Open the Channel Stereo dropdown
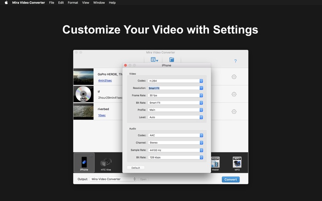The width and height of the screenshot is (322, 201). click(175, 143)
